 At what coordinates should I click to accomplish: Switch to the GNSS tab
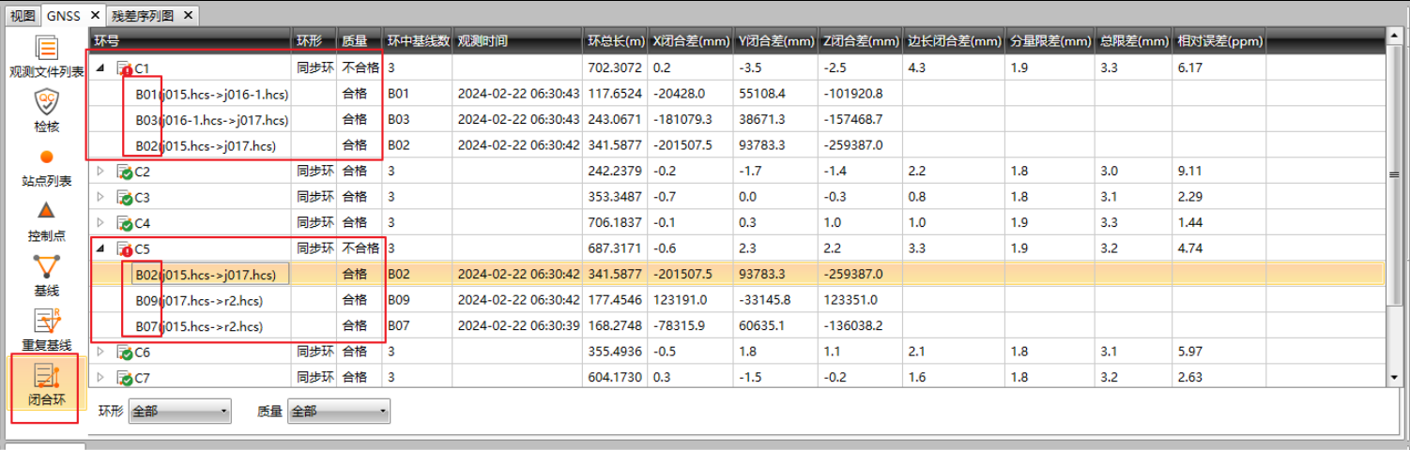65,15
